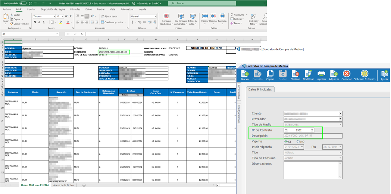Open the Proveedor dropdown list
391x194 pixels.
(340, 119)
